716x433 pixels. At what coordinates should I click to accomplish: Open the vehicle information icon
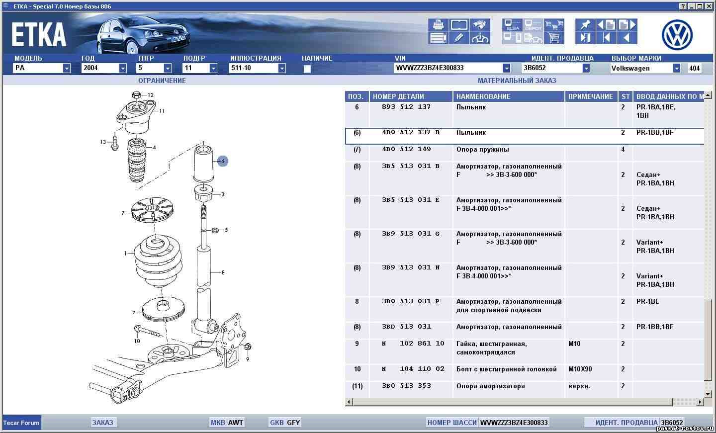coord(480,38)
